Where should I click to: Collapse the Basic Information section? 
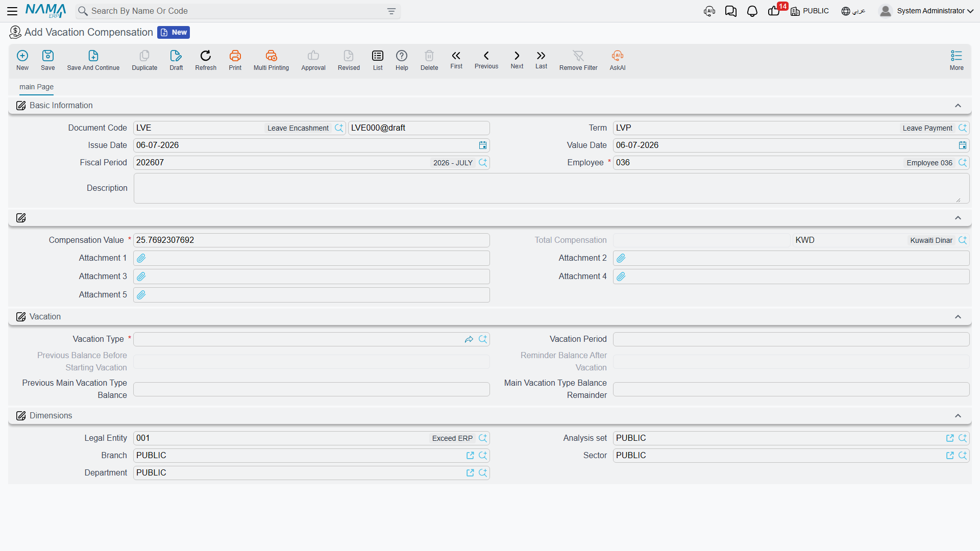(958, 106)
